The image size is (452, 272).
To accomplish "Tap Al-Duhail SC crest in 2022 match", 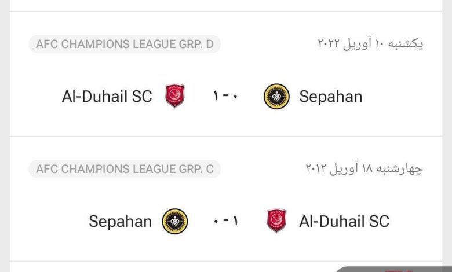I will (x=175, y=96).
